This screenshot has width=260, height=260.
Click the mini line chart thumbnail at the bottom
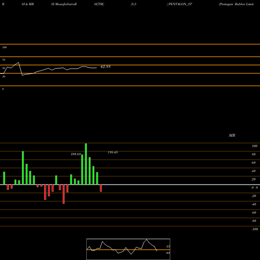tap(128, 249)
